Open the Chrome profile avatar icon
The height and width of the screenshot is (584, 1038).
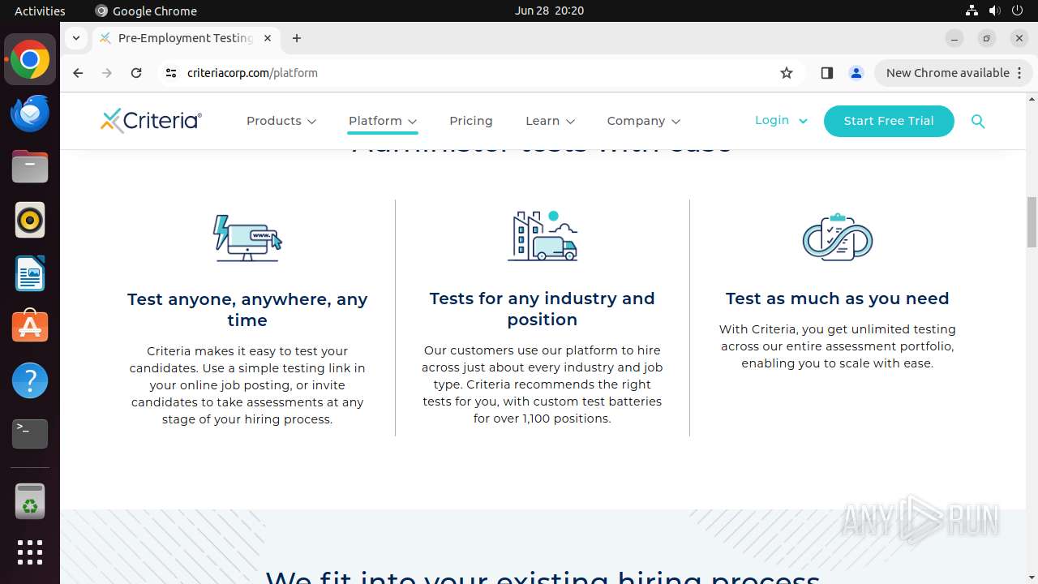(x=856, y=73)
